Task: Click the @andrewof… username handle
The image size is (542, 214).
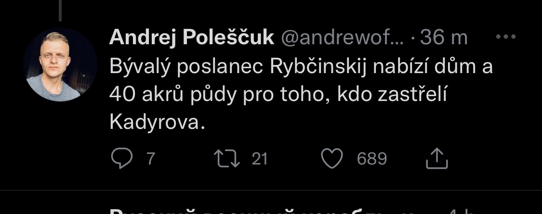Action: click(x=343, y=38)
